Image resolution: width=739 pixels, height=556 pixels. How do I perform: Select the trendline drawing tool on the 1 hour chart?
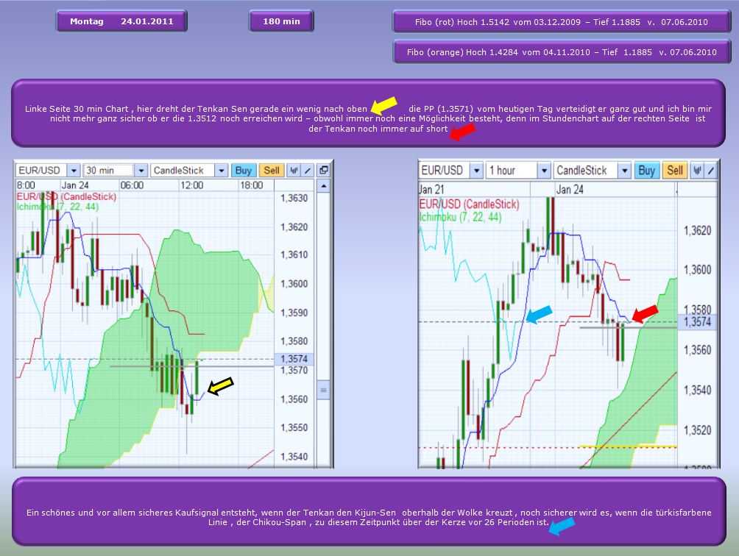click(710, 169)
